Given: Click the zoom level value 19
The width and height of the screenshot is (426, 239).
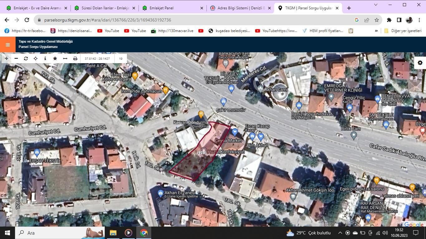Looking at the screenshot, I should [121, 59].
